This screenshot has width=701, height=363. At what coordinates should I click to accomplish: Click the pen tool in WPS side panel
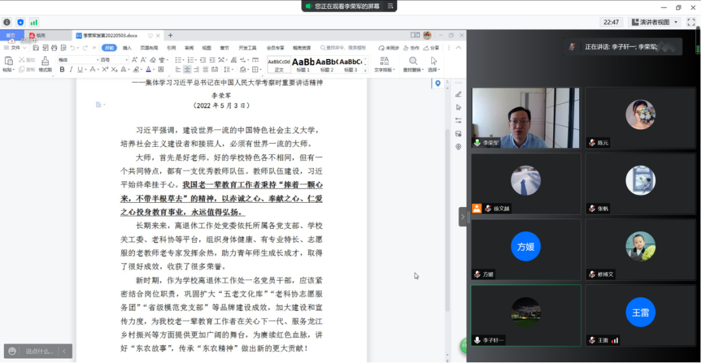coord(458,94)
